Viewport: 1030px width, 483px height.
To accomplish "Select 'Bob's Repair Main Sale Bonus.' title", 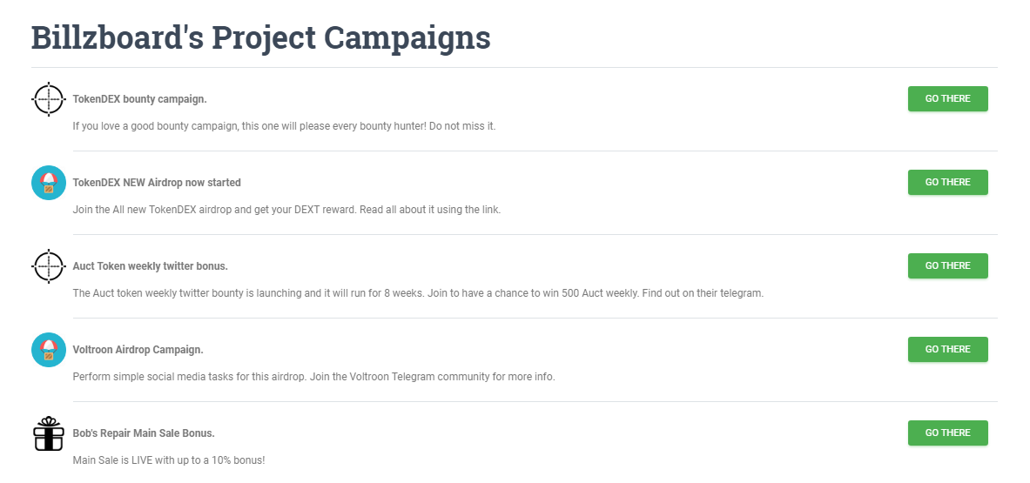I will click(144, 433).
